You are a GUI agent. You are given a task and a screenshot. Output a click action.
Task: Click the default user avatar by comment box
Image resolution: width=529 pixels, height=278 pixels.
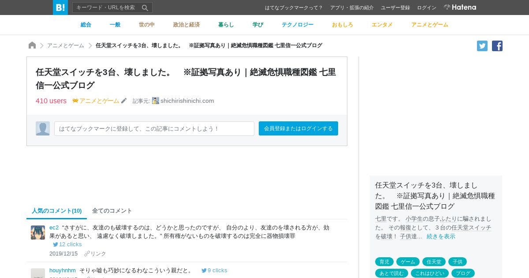pyautogui.click(x=43, y=128)
